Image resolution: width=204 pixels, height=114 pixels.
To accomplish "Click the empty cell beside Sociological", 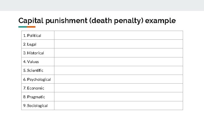I will point(118,106).
